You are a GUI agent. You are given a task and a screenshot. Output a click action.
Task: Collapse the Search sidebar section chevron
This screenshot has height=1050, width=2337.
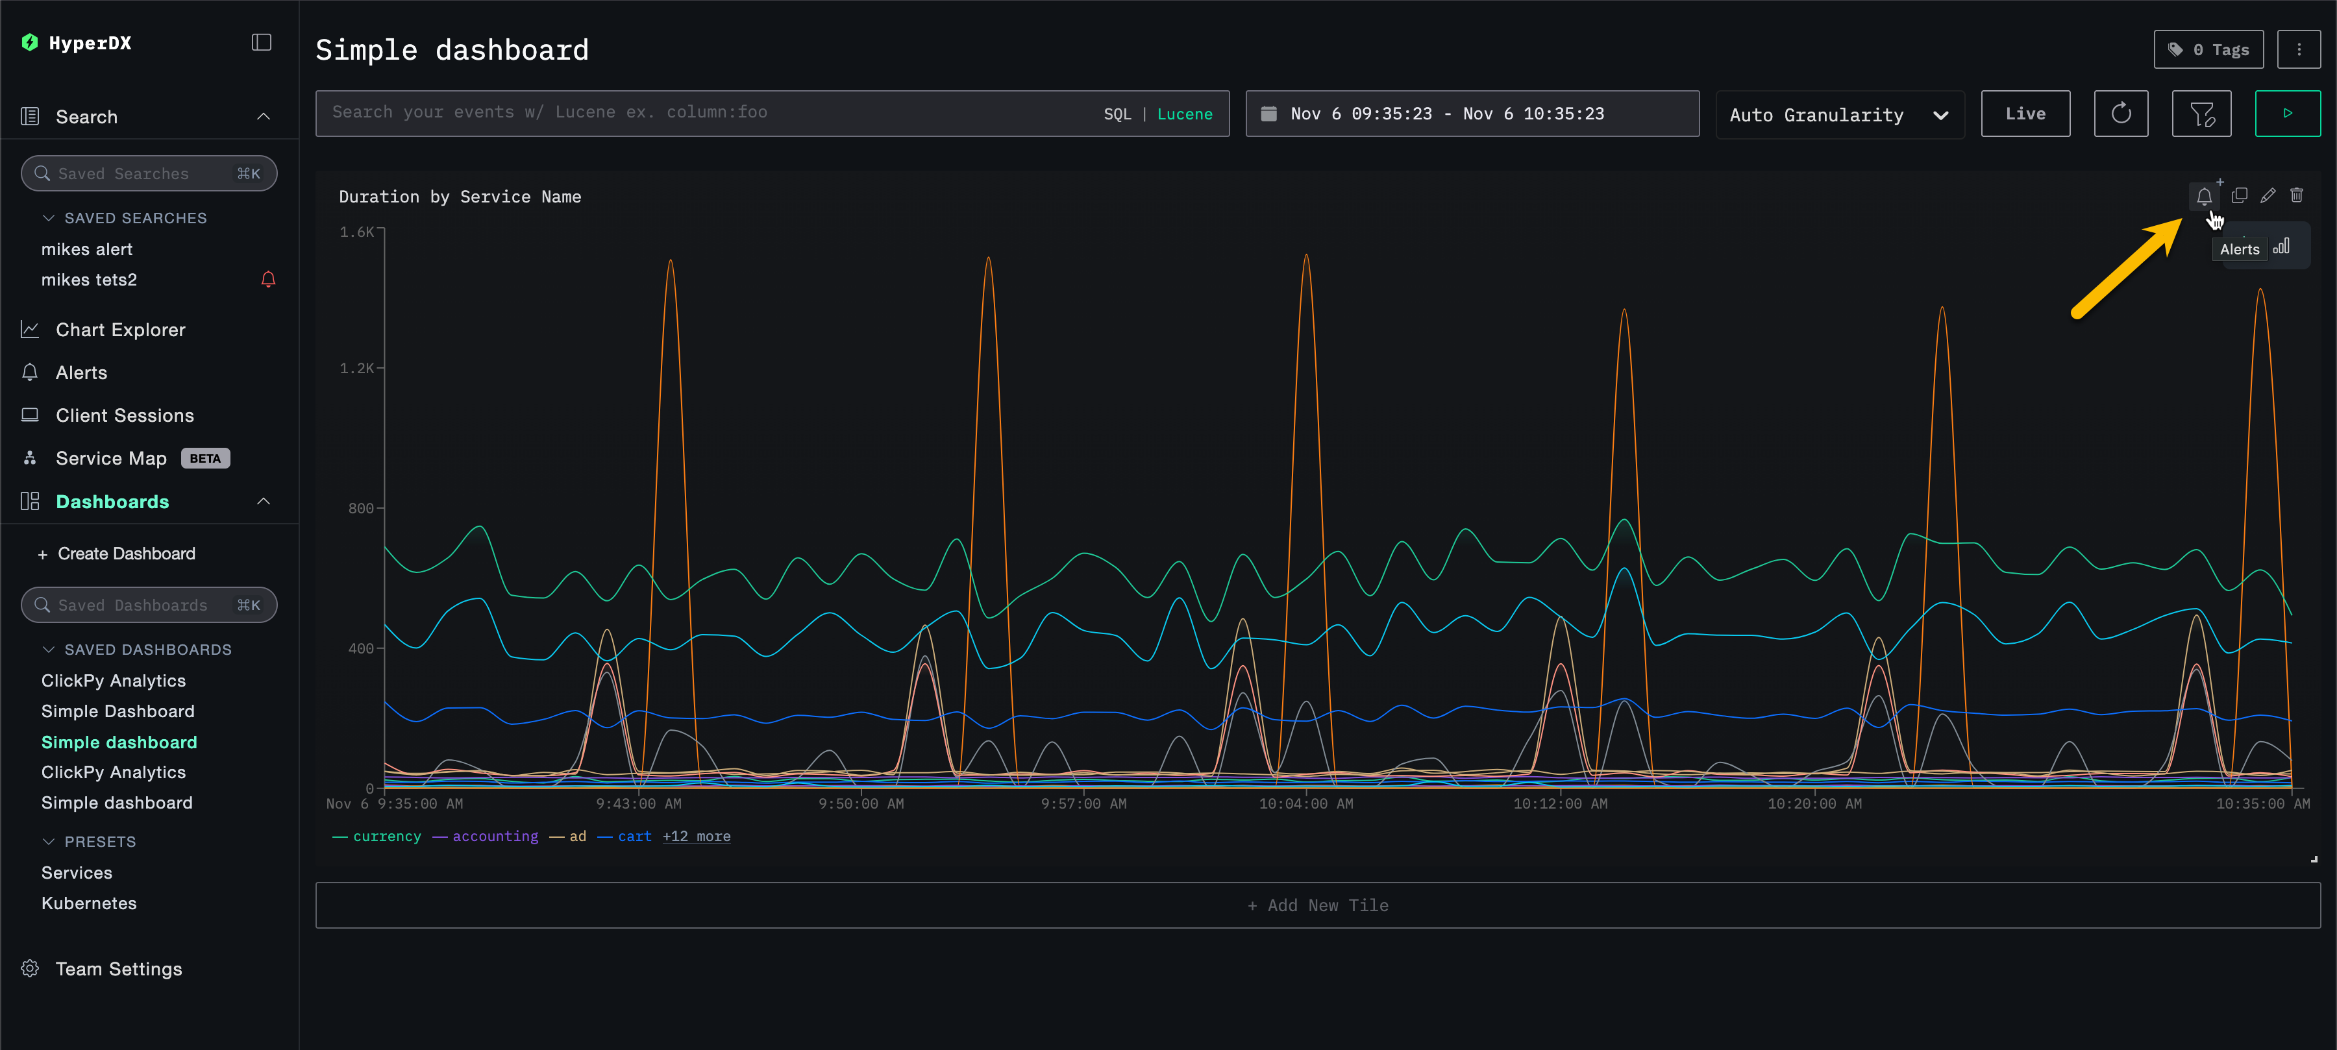(263, 117)
